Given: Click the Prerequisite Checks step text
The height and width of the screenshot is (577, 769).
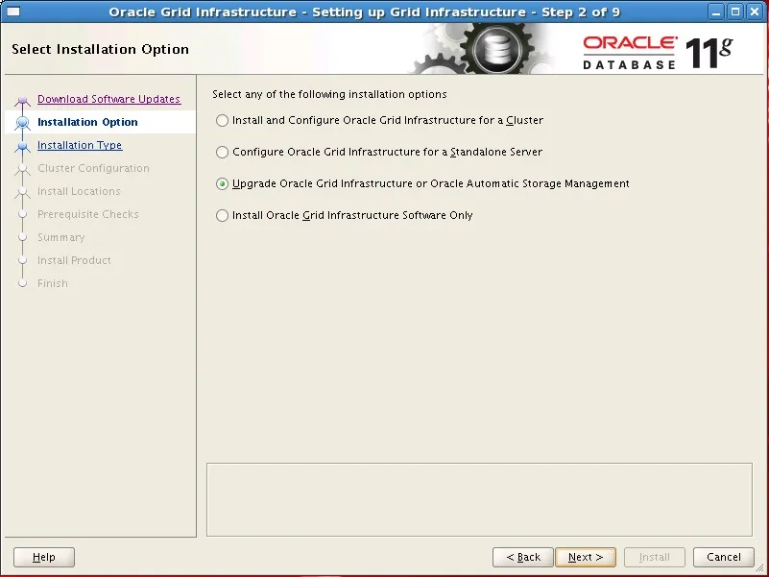Looking at the screenshot, I should tap(87, 214).
